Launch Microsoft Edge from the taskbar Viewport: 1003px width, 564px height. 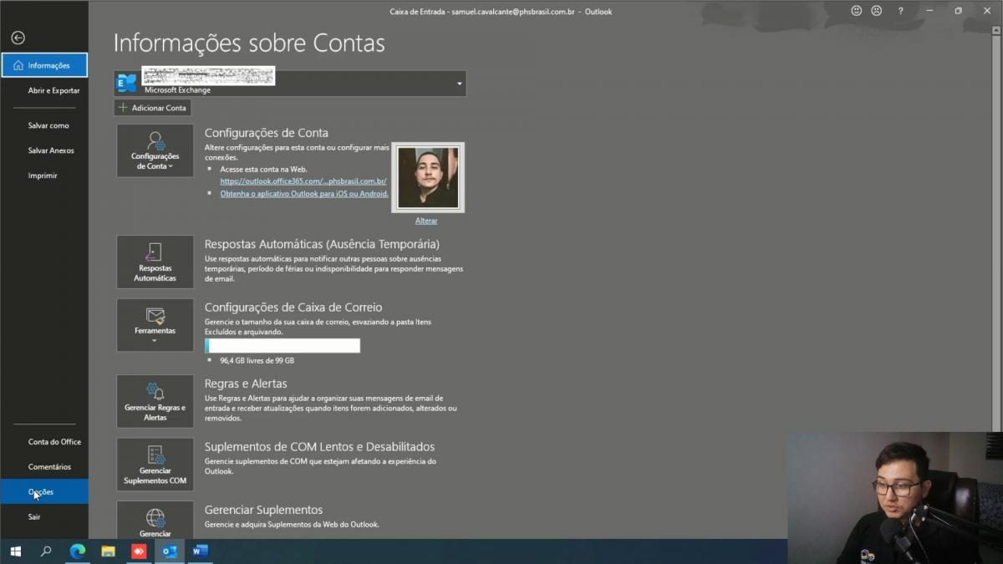pos(77,551)
